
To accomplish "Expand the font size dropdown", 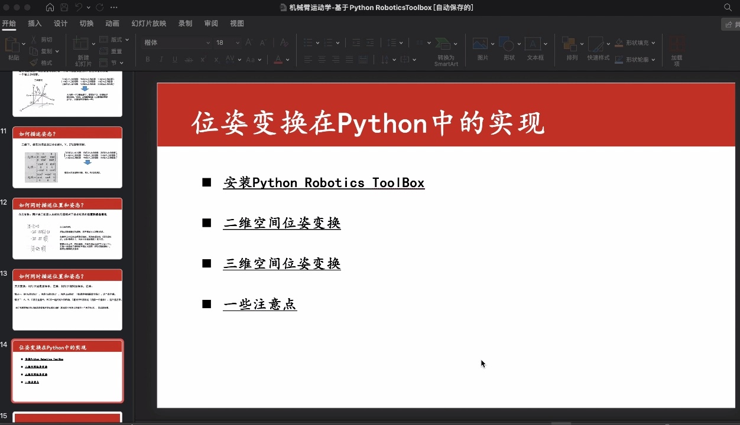I will pos(236,42).
